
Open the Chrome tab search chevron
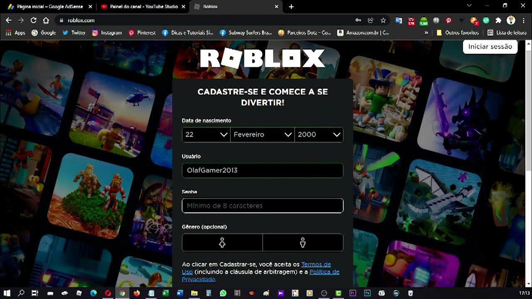469,6
